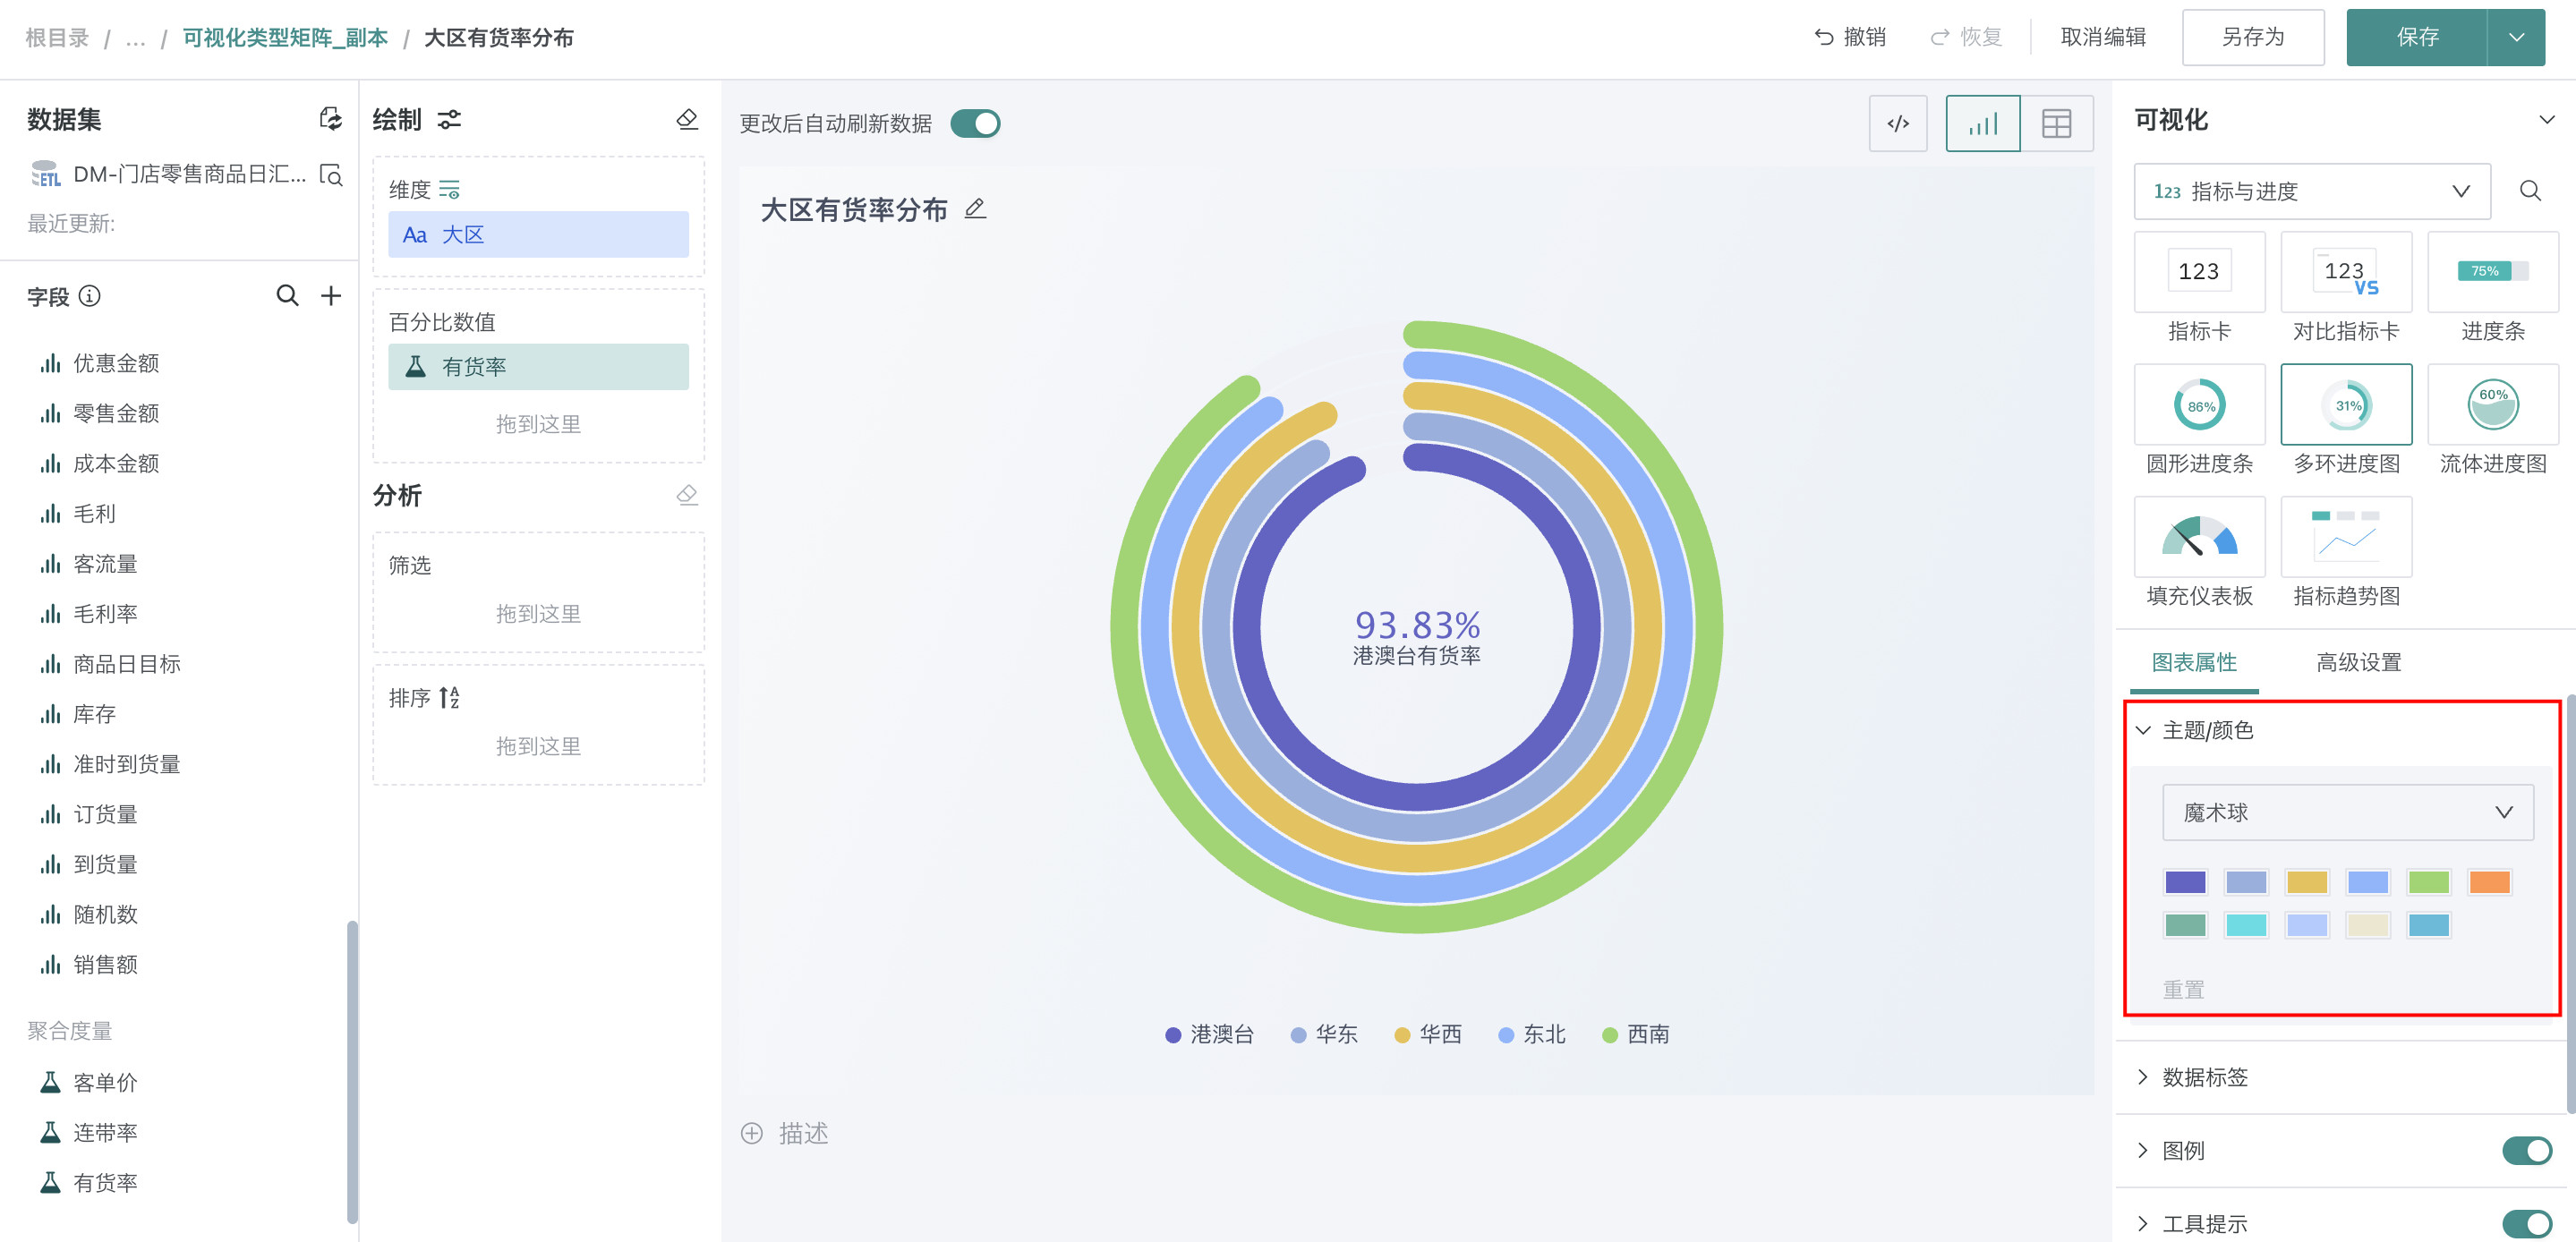Toggle 更改后自动刷新数据 switch
The image size is (2576, 1242).
pos(975,124)
